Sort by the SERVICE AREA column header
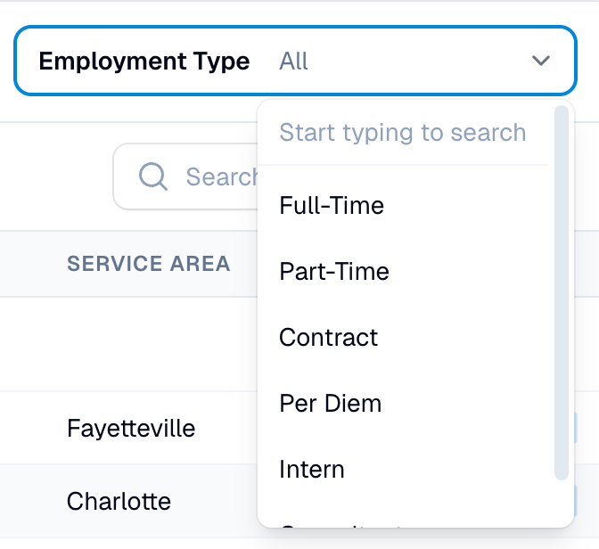The width and height of the screenshot is (599, 549). (149, 264)
